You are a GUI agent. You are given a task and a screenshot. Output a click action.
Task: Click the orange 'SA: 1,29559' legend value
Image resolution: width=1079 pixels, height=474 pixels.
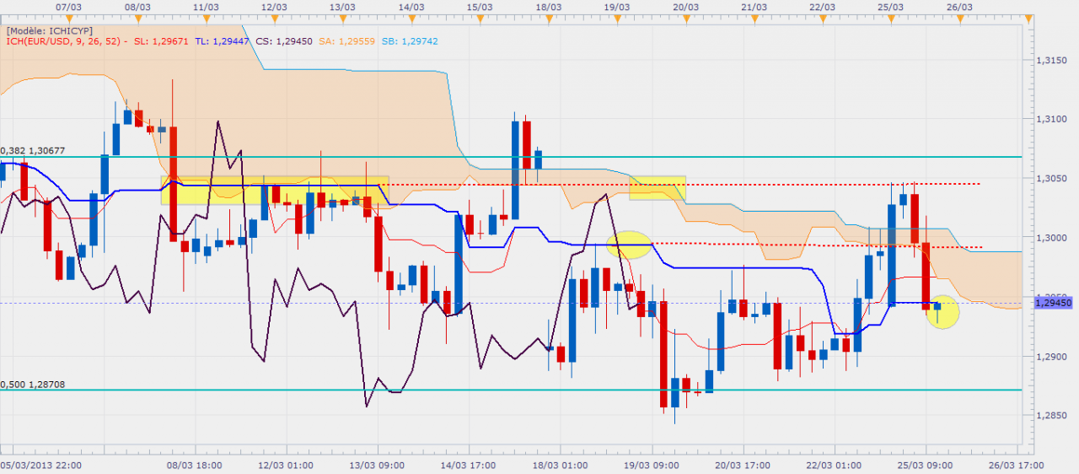[346, 40]
